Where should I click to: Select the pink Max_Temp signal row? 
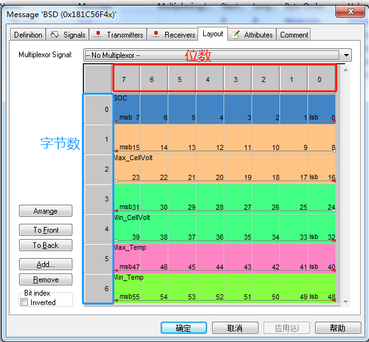224,258
